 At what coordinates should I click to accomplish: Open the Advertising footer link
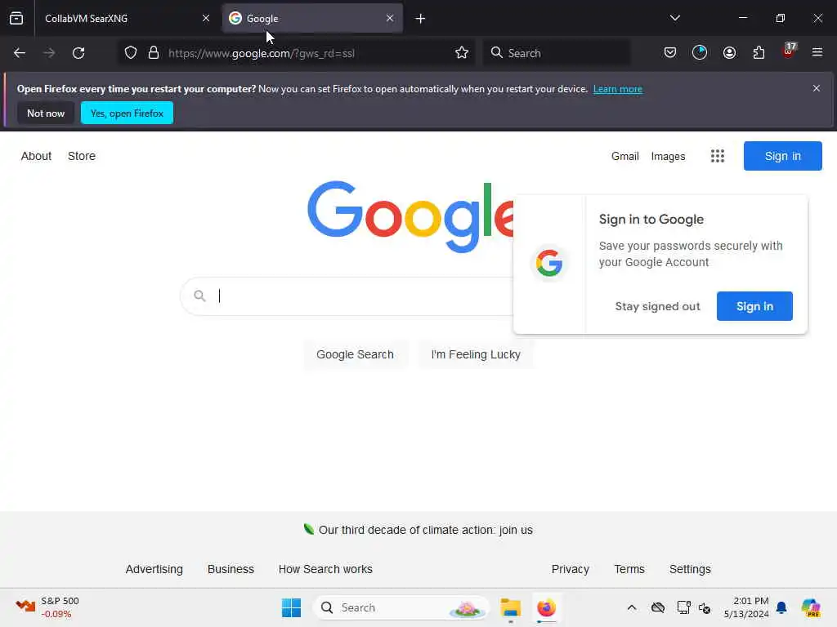154,569
